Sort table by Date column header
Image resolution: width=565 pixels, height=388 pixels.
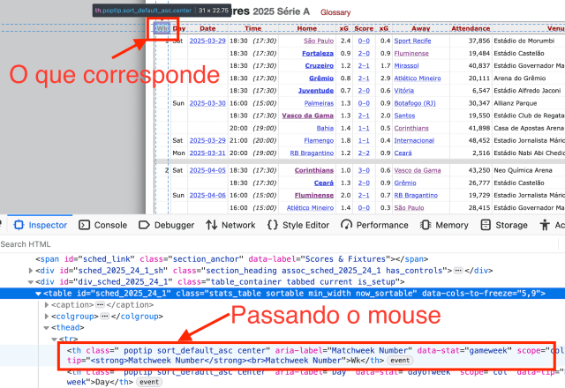coord(207,28)
